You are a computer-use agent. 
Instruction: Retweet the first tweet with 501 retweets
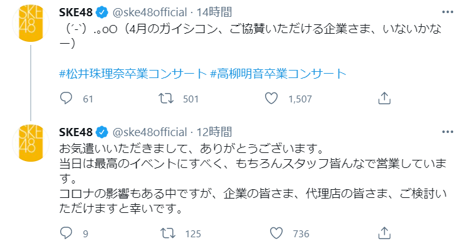pos(166,99)
